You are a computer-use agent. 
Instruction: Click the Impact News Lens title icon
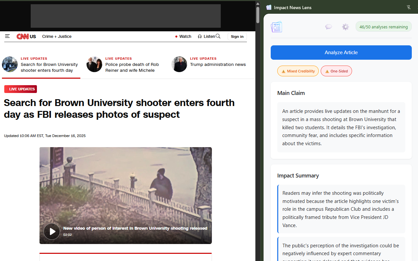pos(269,7)
